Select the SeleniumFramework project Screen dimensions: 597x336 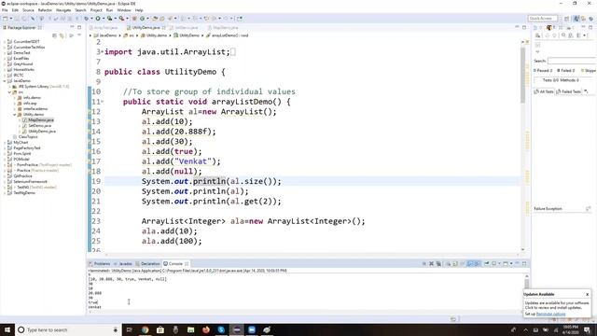[30, 182]
